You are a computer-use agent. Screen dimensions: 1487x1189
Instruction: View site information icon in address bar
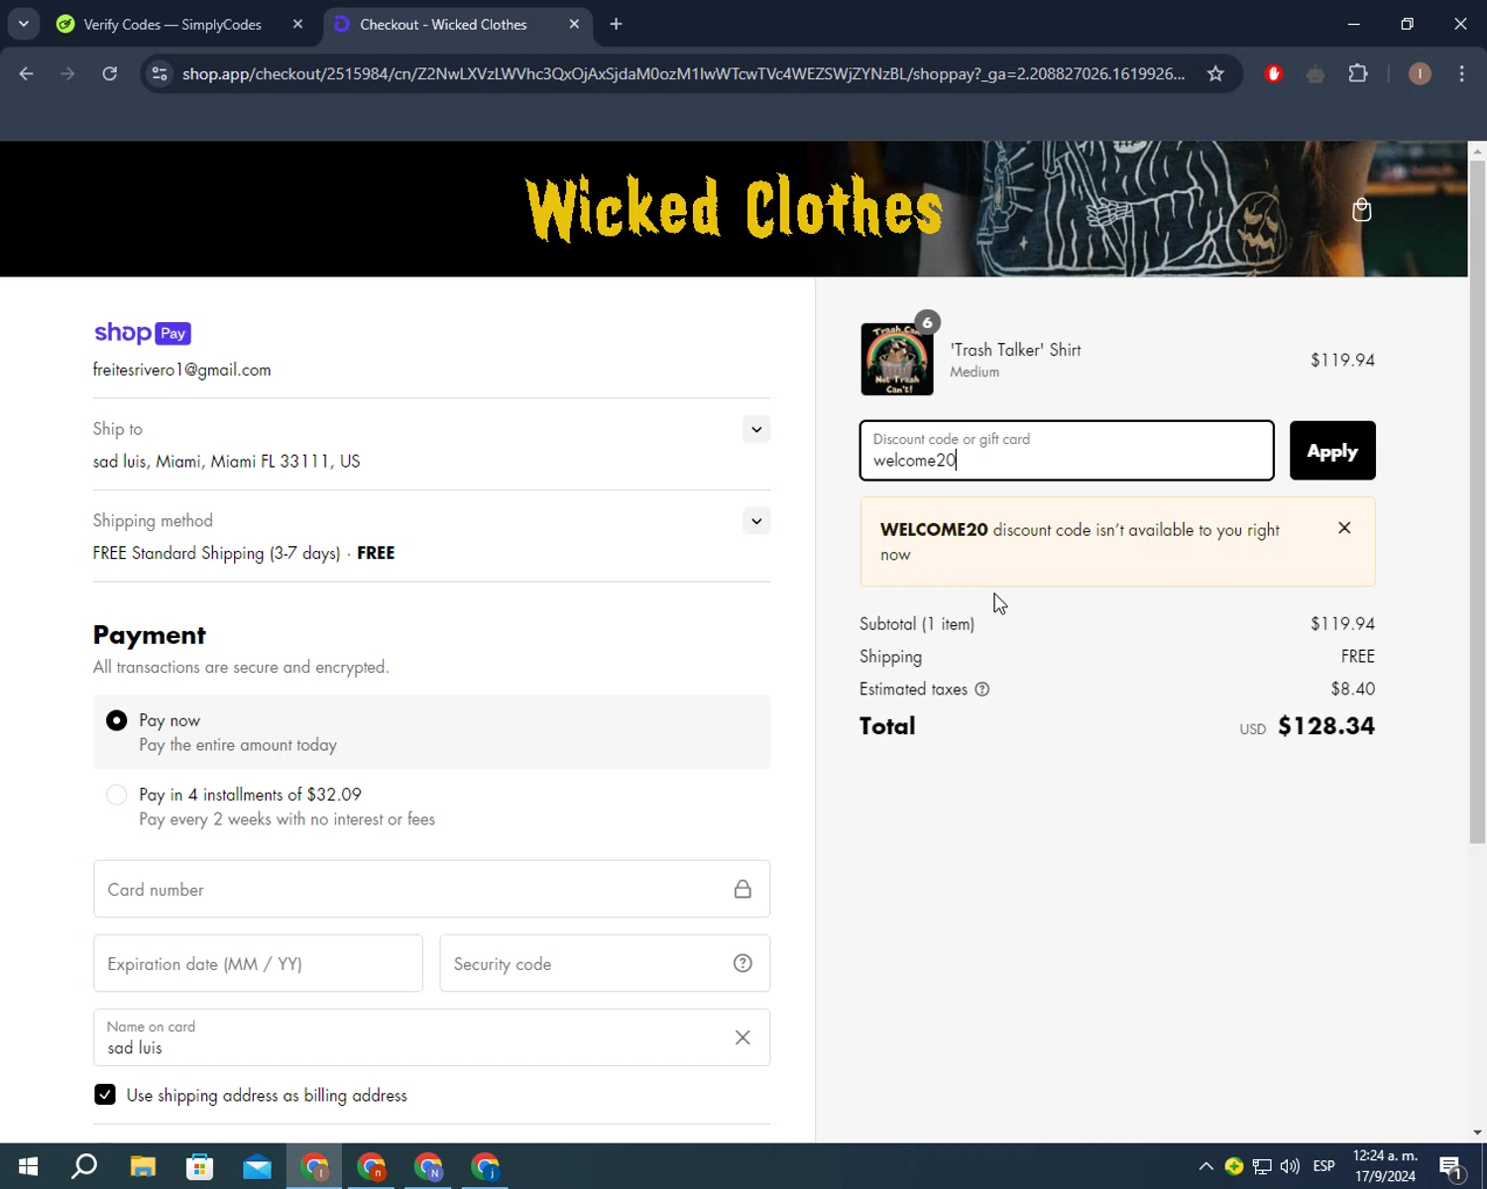(x=160, y=73)
